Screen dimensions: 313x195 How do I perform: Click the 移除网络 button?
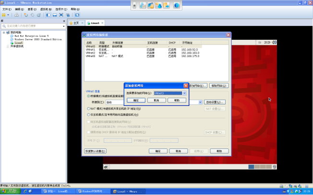219,86
